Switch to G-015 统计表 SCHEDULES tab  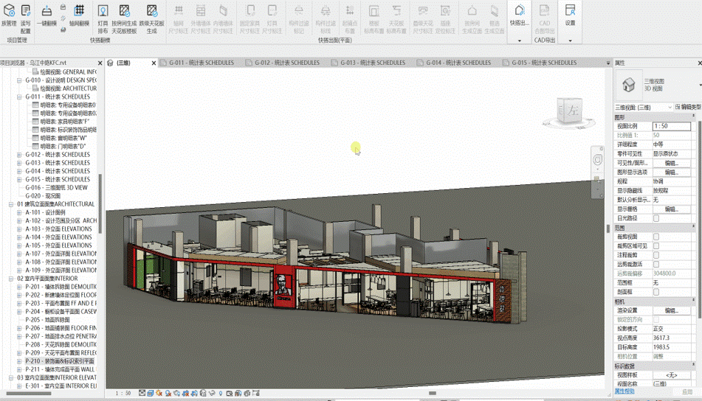pyautogui.click(x=544, y=63)
